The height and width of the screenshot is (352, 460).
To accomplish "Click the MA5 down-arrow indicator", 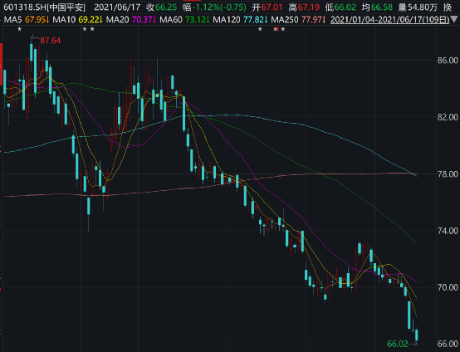I will pos(47,20).
